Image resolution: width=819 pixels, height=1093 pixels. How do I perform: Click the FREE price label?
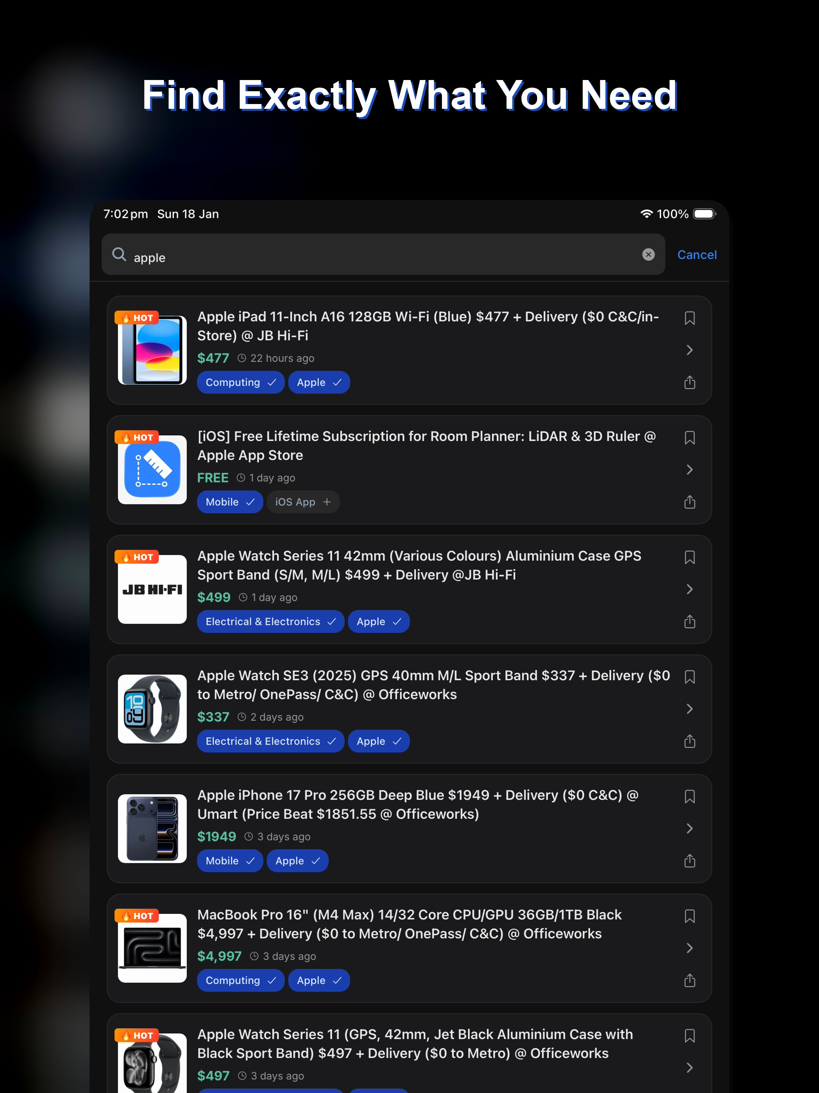pos(212,478)
